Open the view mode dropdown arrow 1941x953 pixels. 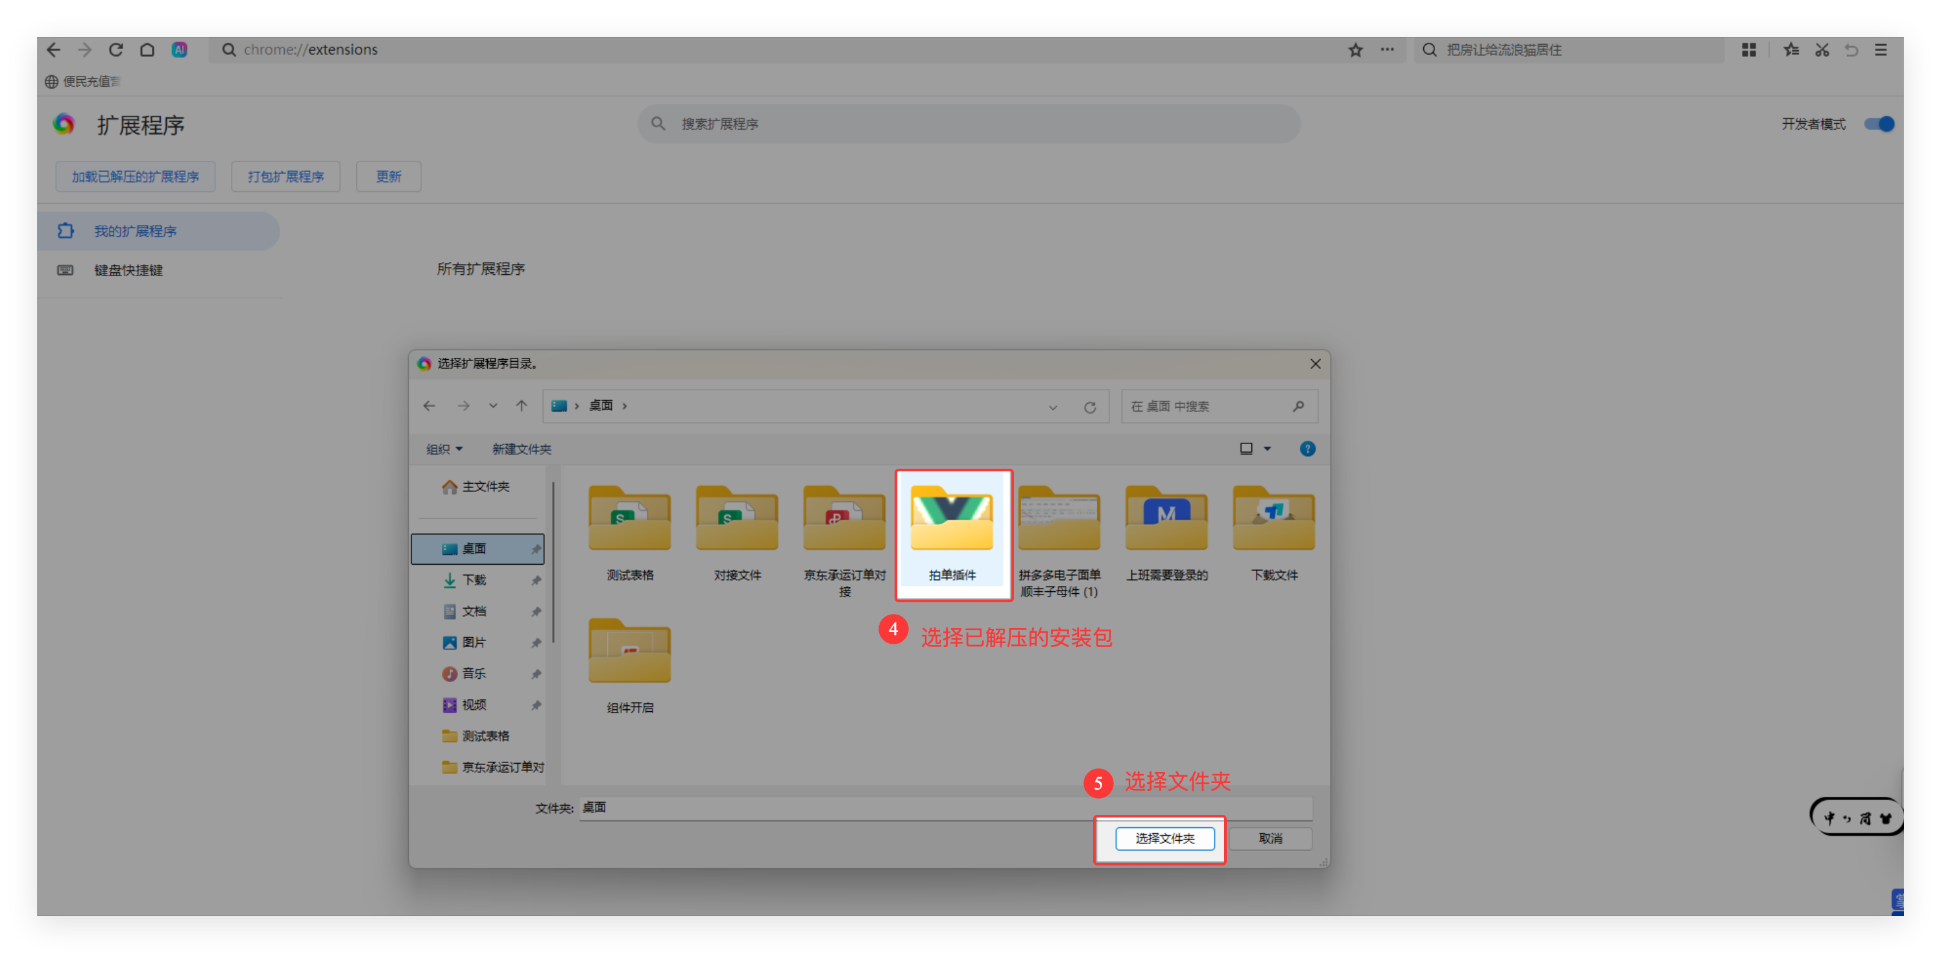coord(1268,449)
